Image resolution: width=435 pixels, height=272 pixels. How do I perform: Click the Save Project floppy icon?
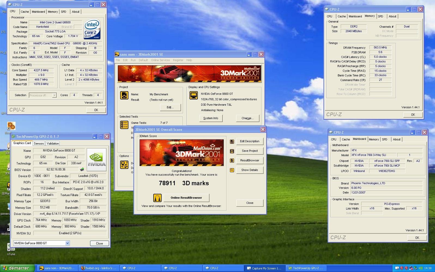pyautogui.click(x=232, y=151)
